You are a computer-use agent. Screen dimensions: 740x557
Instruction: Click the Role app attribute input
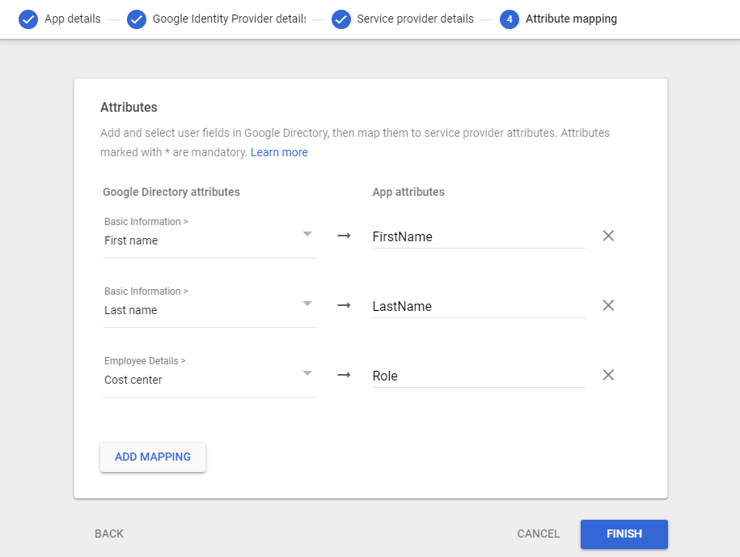pyautogui.click(x=478, y=376)
